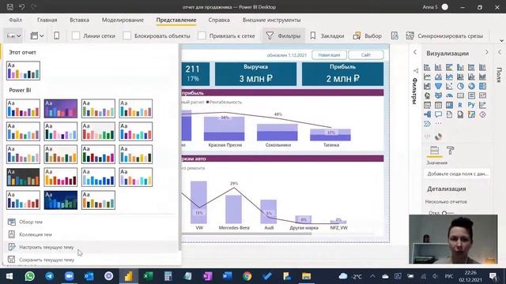Select the matrix visual

point(449,105)
